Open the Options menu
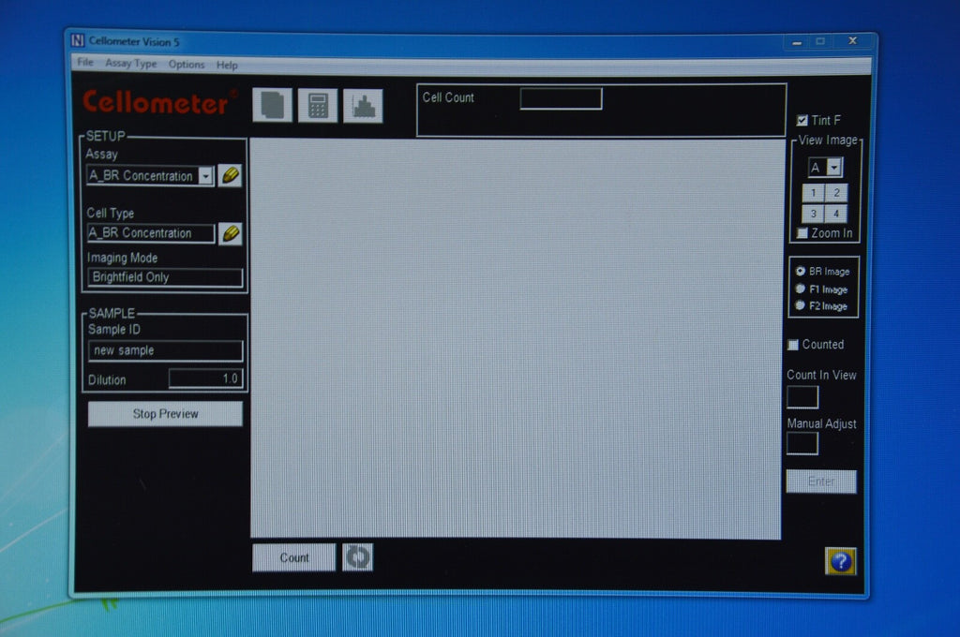This screenshot has width=960, height=637. 187,65
